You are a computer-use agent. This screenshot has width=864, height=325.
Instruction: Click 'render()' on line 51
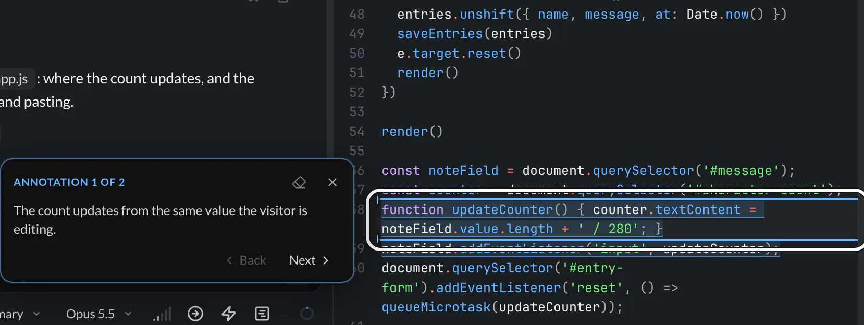coord(428,73)
